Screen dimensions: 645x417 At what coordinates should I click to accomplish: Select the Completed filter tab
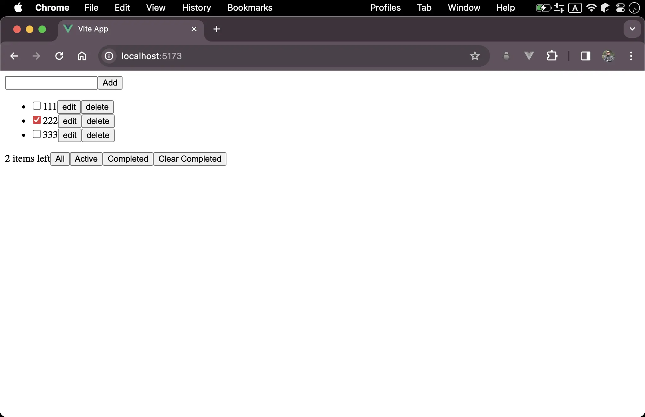(128, 159)
